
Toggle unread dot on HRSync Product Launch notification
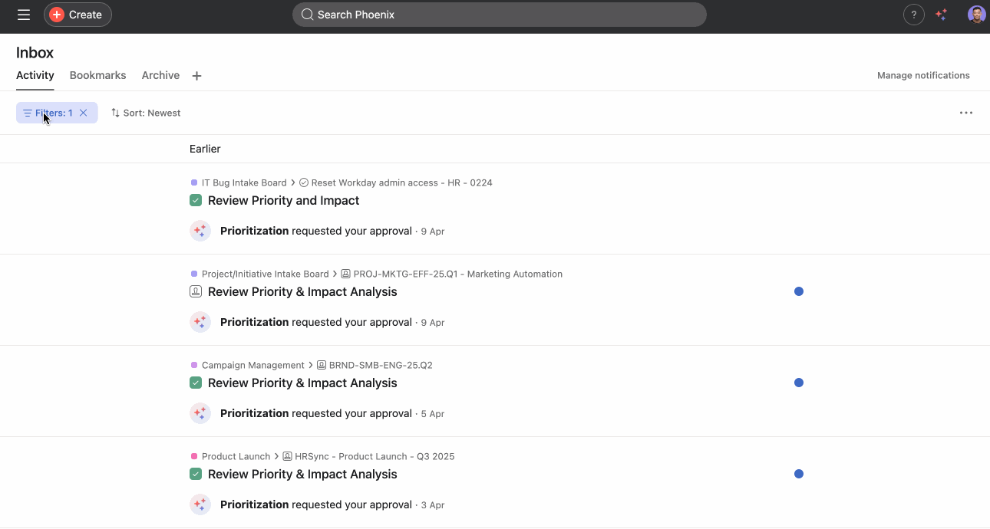799,474
